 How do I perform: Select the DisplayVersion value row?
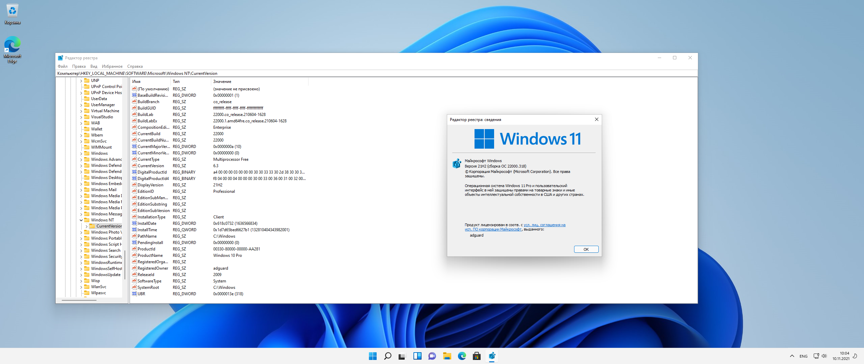point(219,185)
